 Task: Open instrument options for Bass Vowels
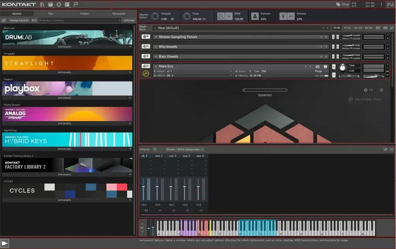[x=145, y=56]
